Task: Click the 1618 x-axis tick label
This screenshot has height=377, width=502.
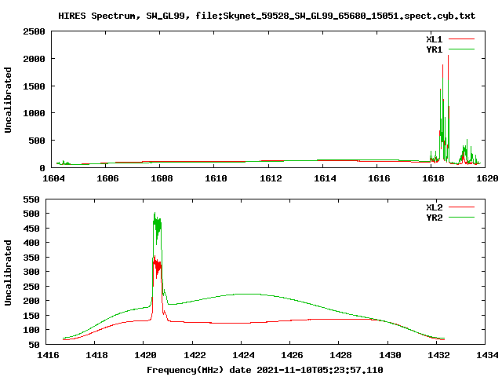Action: [x=433, y=178]
